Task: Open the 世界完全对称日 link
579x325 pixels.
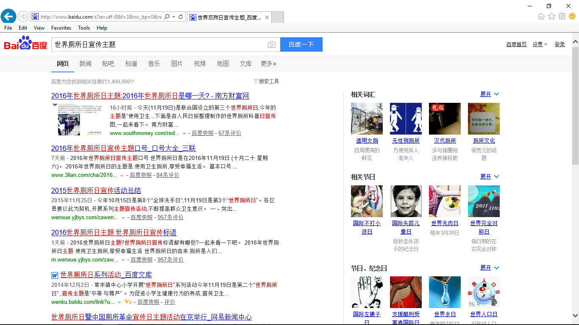Action: (484, 227)
